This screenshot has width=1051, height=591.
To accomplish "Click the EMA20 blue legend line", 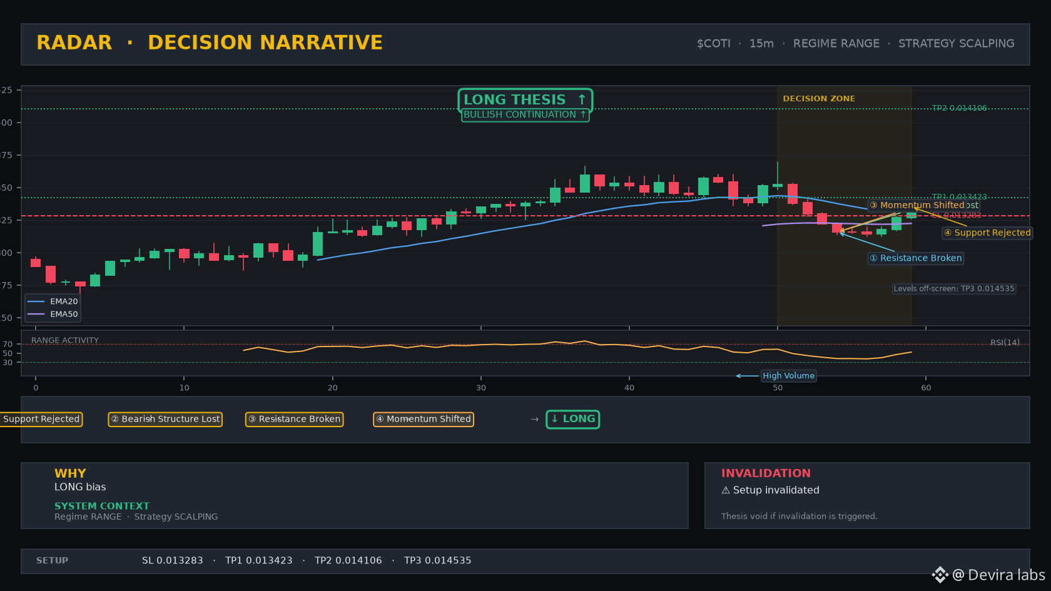I will [36, 301].
